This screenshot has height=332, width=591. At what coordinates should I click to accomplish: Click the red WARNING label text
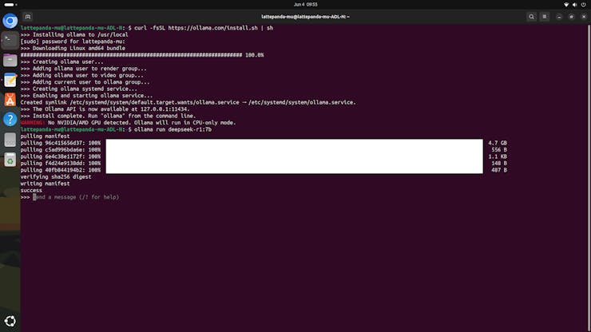(33, 122)
